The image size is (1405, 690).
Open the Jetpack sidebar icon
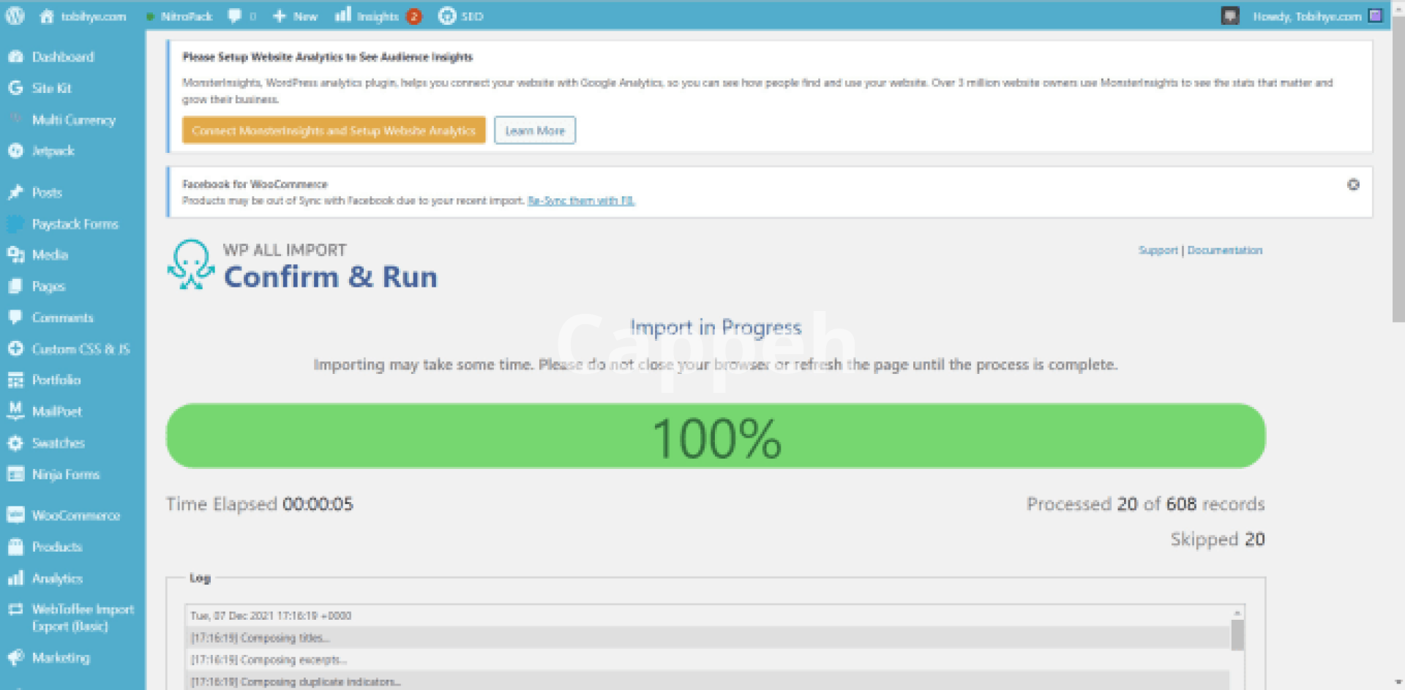tap(15, 151)
